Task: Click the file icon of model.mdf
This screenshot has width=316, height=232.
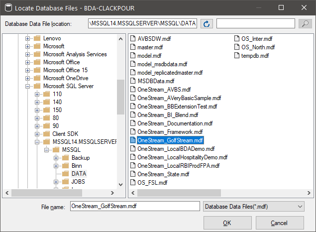Action: point(133,55)
